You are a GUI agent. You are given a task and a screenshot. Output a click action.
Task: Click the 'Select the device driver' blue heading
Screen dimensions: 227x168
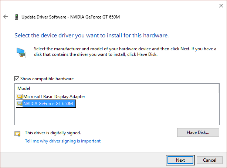[x=91, y=36]
